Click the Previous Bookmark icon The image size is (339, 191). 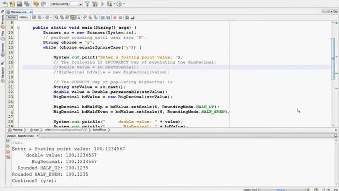(x=85, y=18)
